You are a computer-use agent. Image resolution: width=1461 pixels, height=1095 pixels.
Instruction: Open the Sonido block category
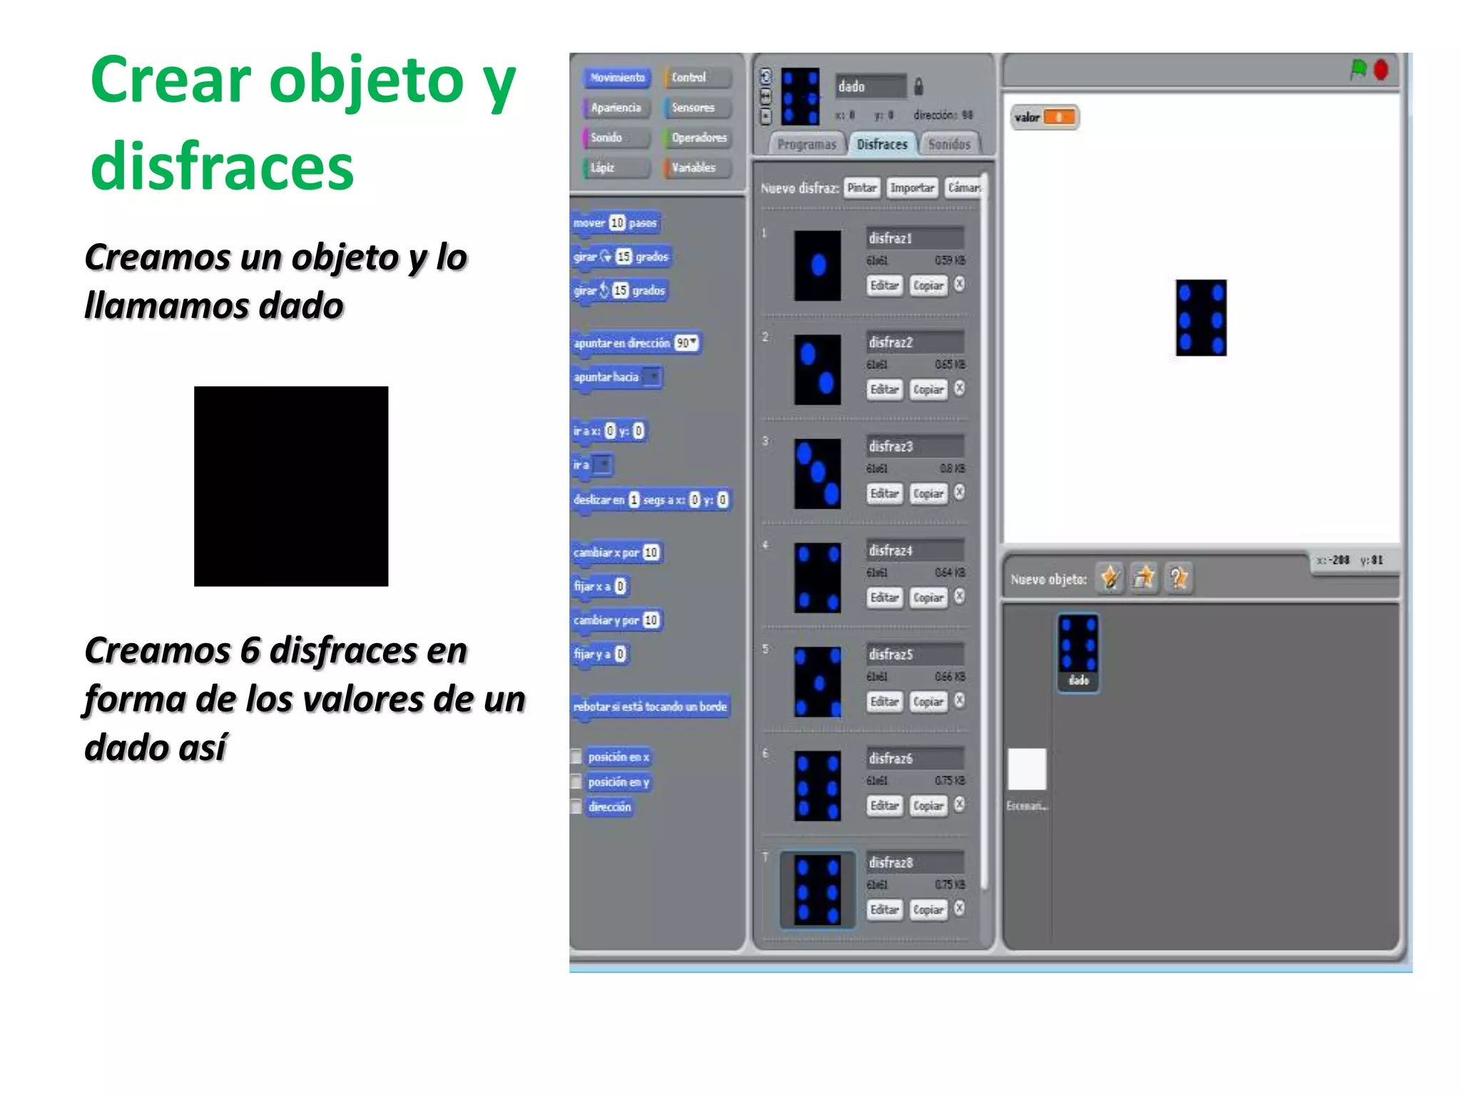tap(617, 138)
